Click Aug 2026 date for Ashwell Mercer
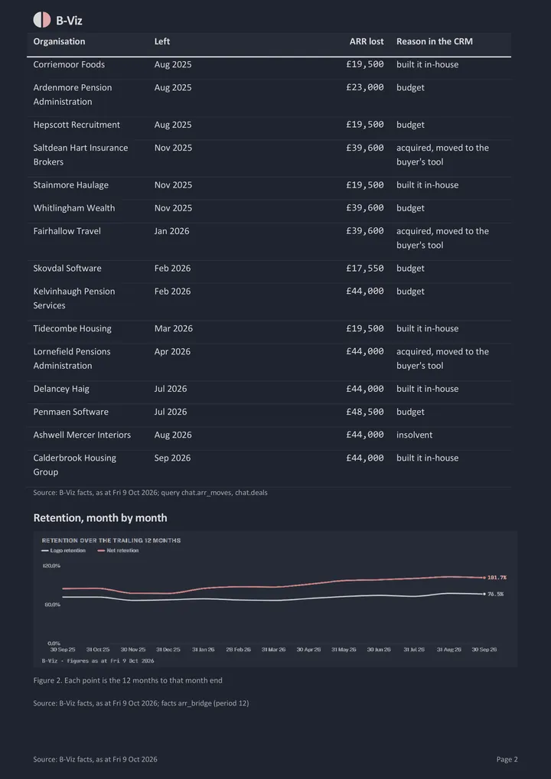The height and width of the screenshot is (779, 551). (173, 435)
